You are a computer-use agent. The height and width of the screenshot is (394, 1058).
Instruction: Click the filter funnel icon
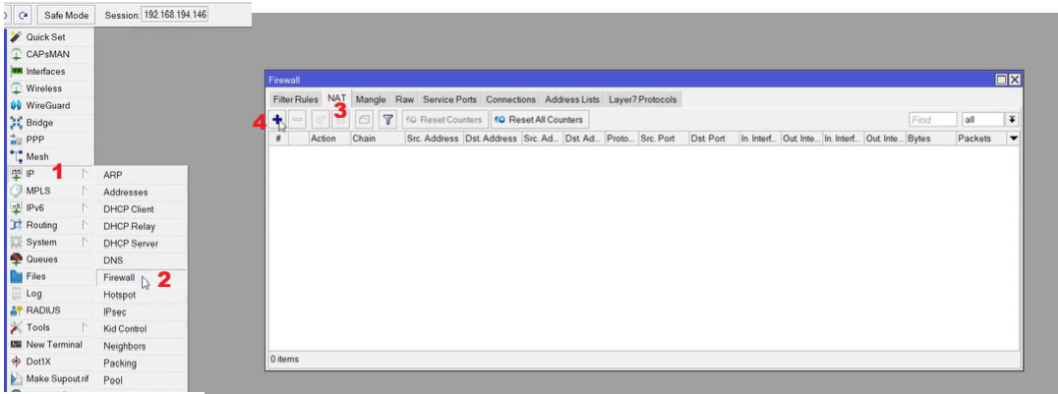click(387, 120)
